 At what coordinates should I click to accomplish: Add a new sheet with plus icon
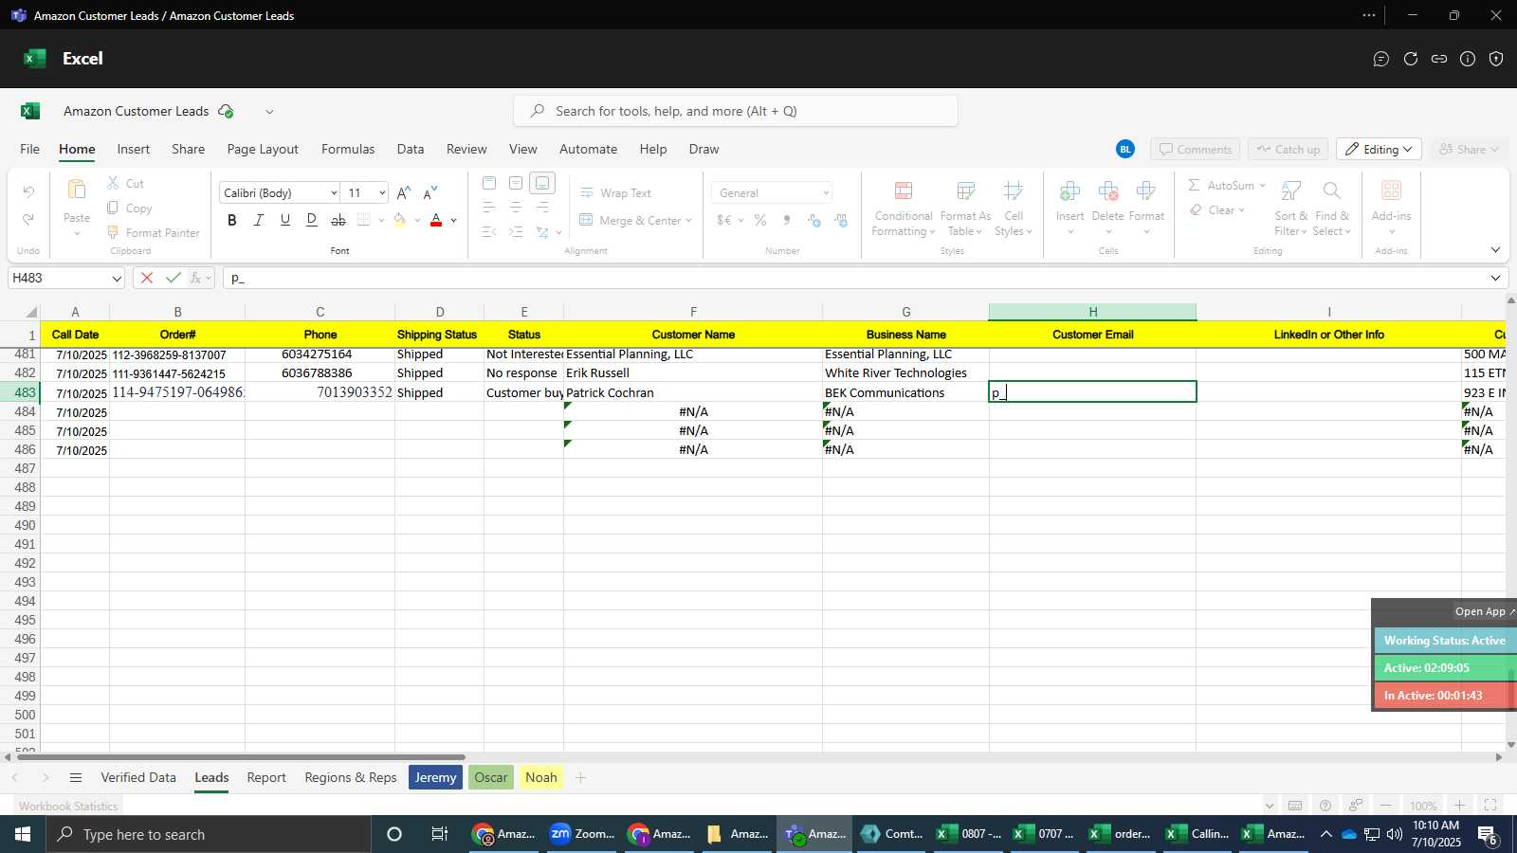click(x=581, y=778)
